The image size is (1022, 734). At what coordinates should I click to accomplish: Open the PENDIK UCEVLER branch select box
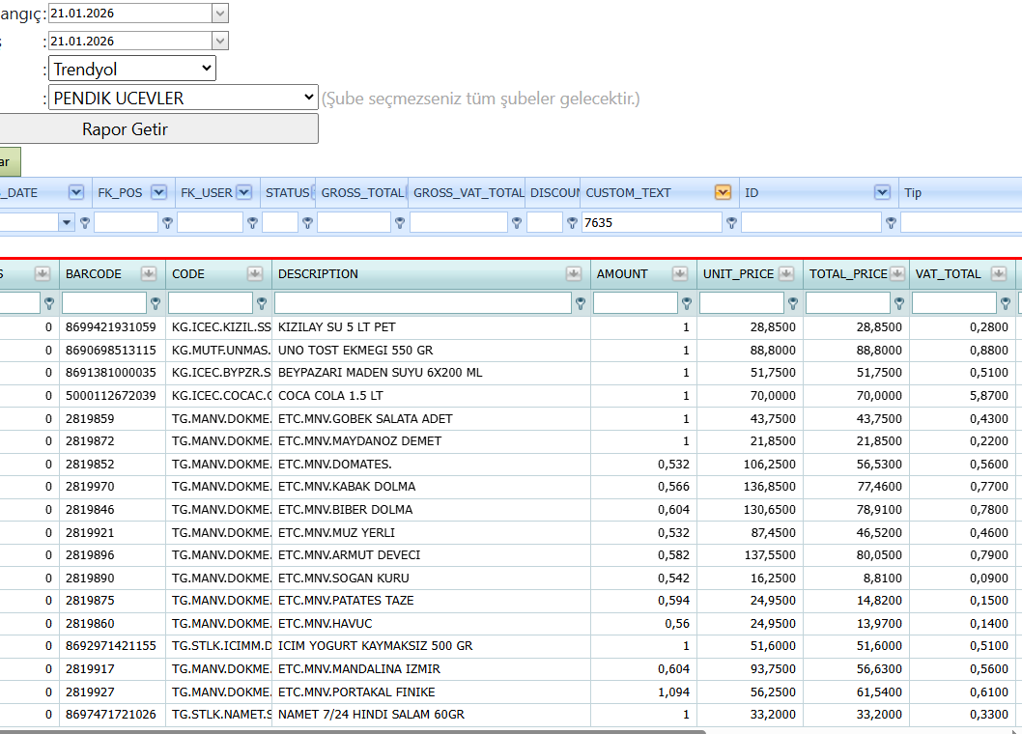click(x=184, y=98)
